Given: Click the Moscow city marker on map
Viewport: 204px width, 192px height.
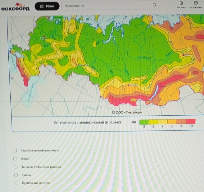Looking at the screenshot, I should point(44,37).
